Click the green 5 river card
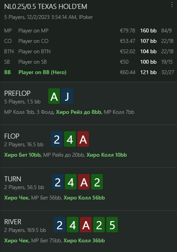The image size is (177, 252). [x=112, y=225]
